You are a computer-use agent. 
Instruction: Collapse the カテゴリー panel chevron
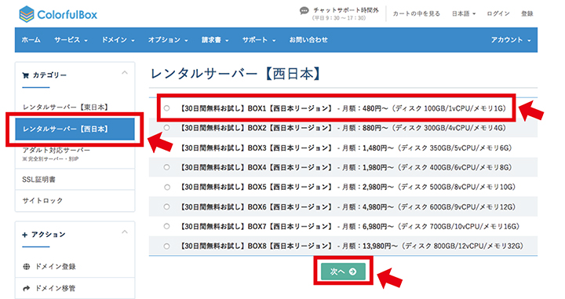point(125,73)
